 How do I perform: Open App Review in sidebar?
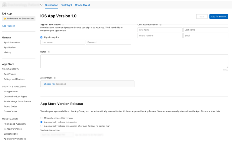pos(10,48)
